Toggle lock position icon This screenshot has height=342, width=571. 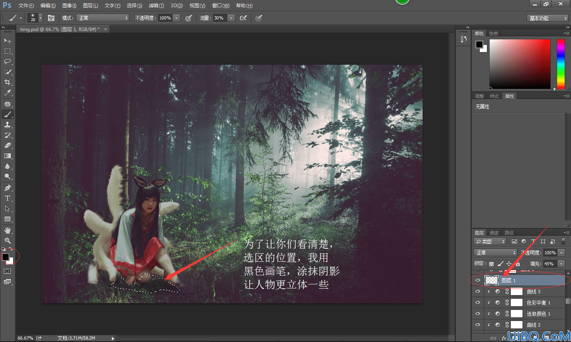point(509,264)
